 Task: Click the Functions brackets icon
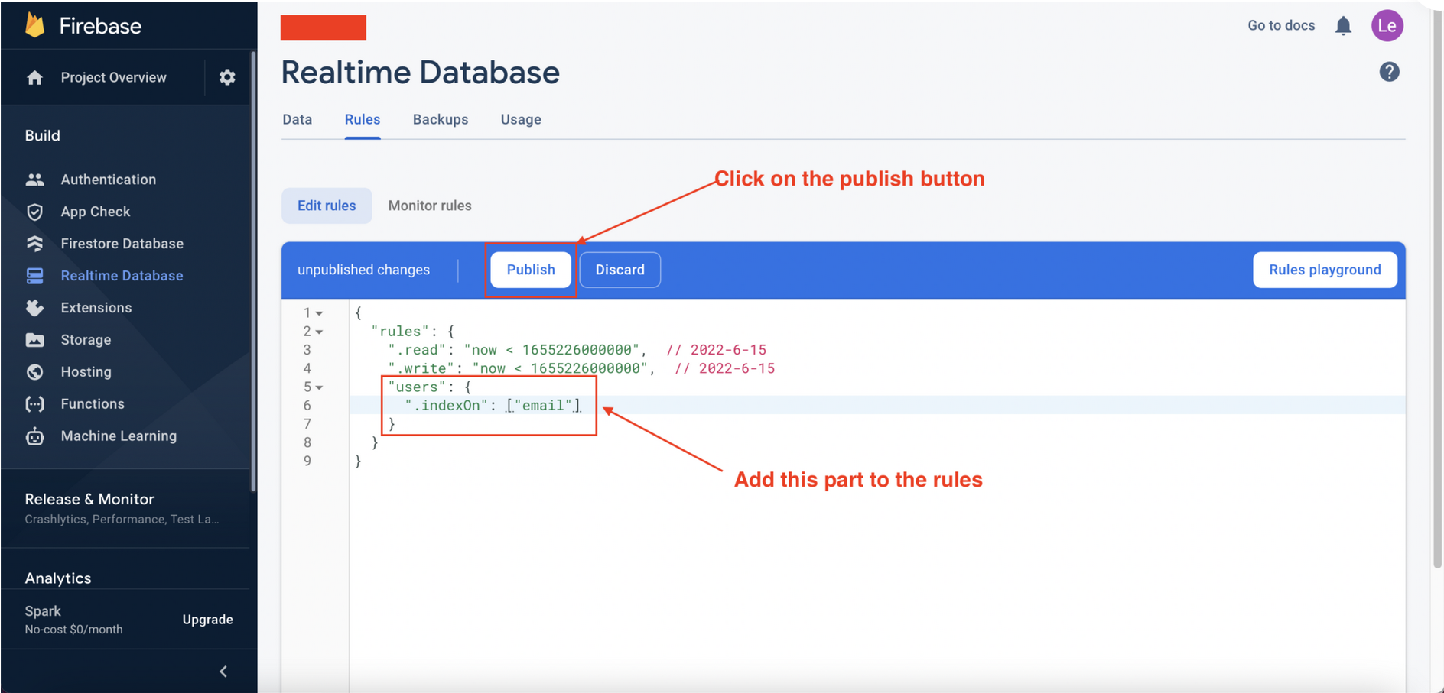[x=34, y=404]
